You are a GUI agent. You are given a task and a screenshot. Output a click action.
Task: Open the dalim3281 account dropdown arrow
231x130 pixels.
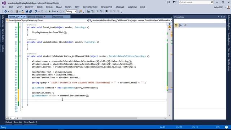click(x=225, y=7)
